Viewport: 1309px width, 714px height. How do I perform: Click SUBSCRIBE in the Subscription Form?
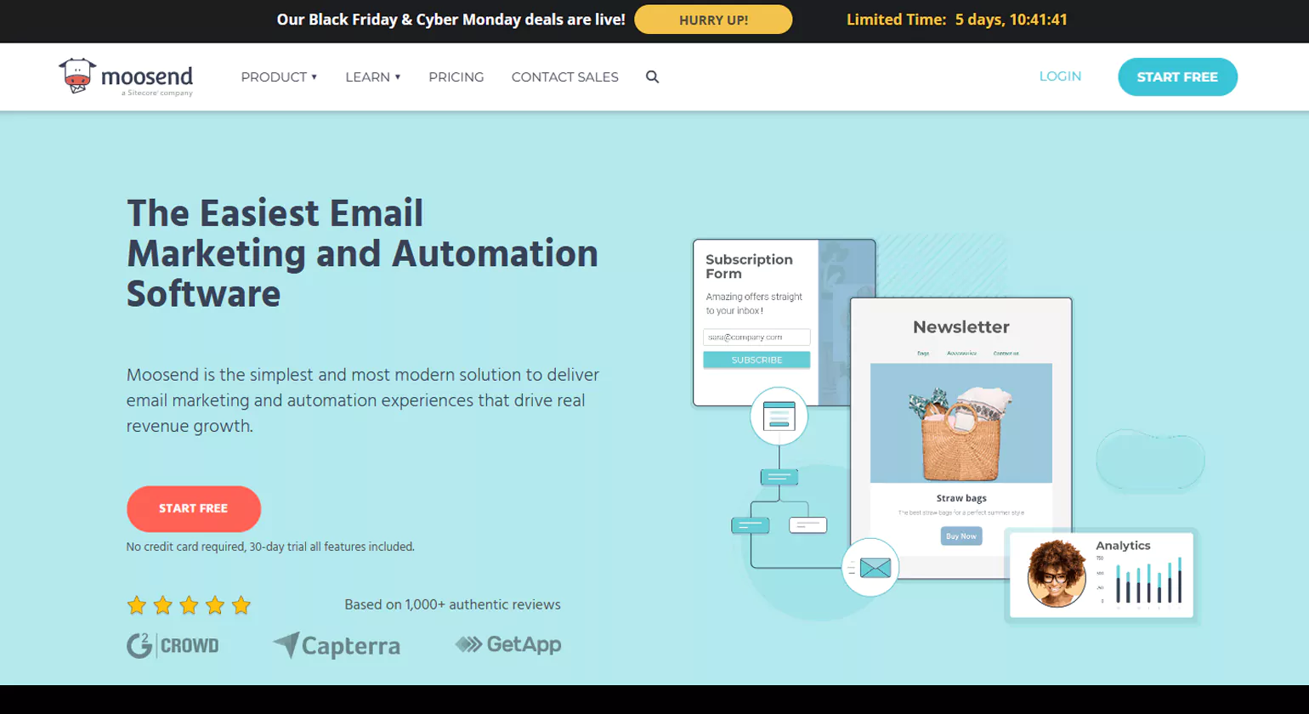pos(756,360)
